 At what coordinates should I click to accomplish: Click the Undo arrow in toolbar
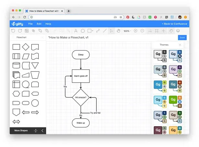point(13,31)
